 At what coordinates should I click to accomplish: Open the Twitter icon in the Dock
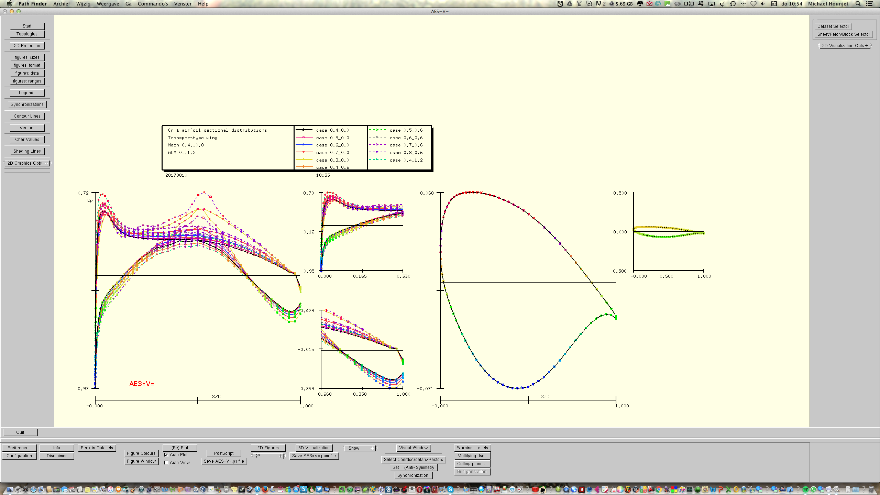tap(319, 489)
